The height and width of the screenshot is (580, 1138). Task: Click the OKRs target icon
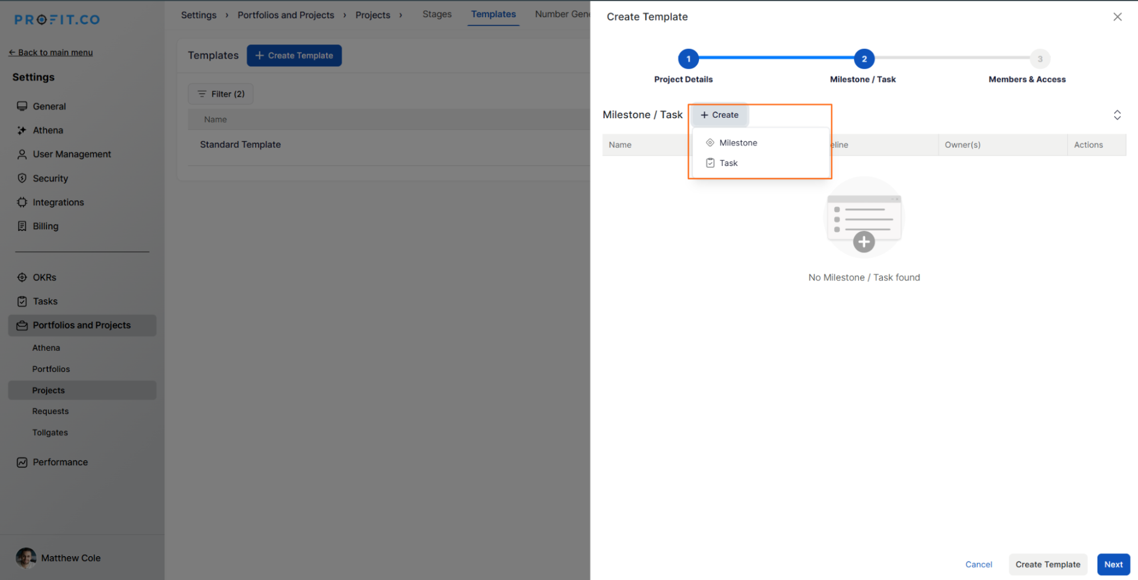point(22,277)
